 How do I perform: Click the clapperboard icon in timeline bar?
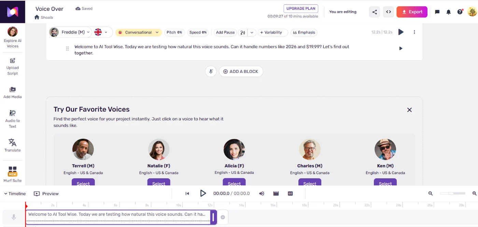pos(276,194)
